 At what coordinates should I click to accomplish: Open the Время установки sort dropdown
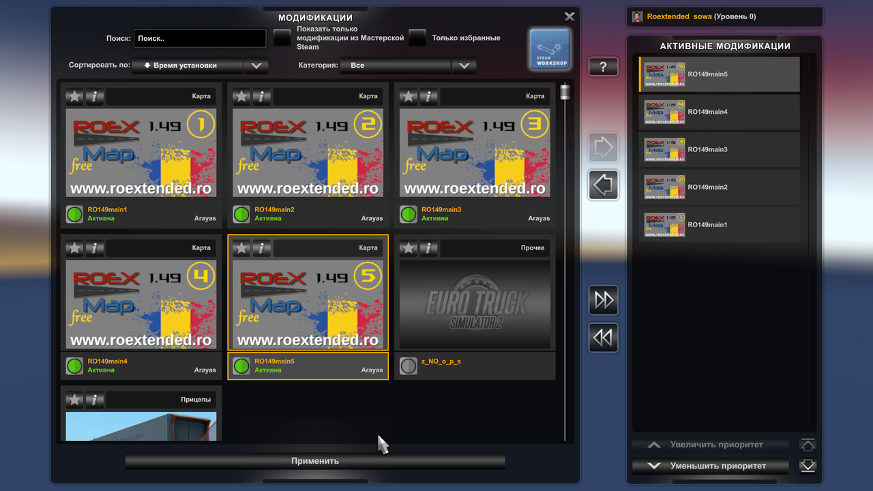click(188, 65)
